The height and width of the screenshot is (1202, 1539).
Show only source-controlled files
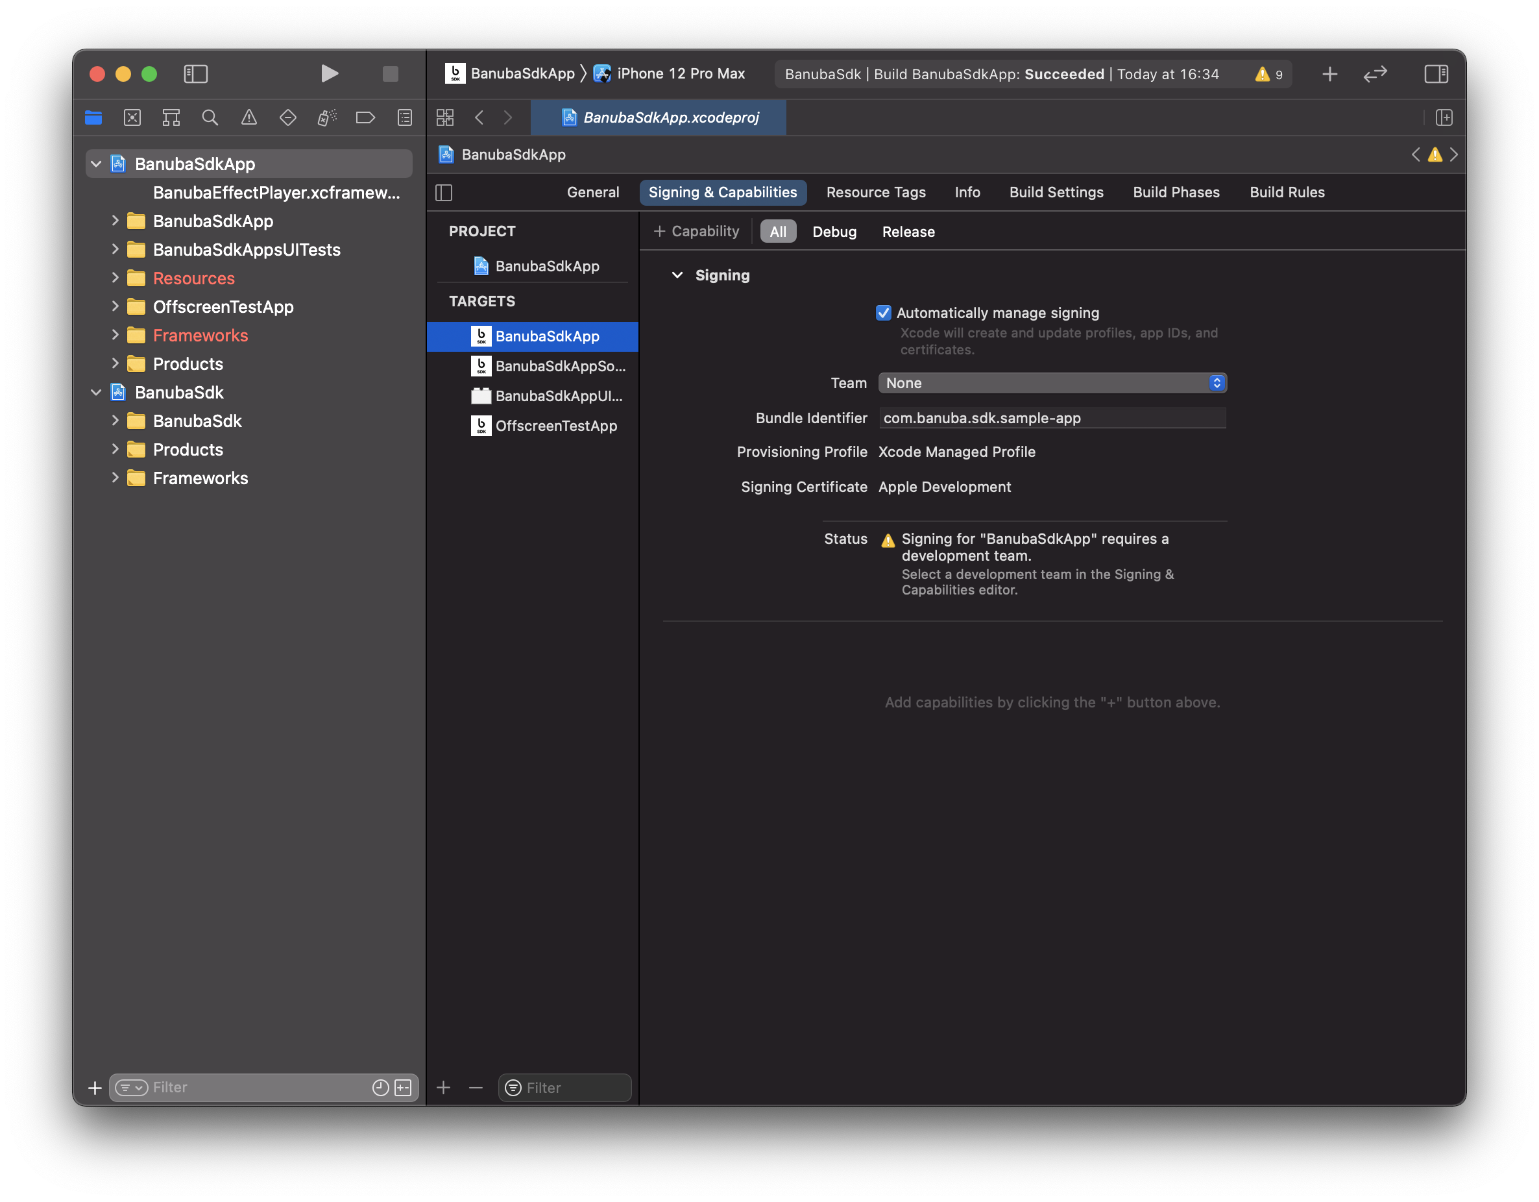tap(403, 1087)
